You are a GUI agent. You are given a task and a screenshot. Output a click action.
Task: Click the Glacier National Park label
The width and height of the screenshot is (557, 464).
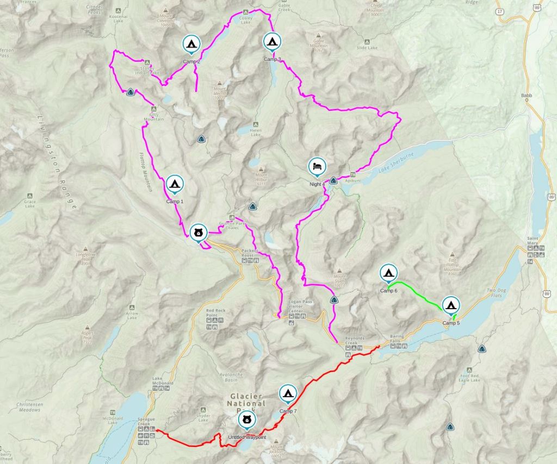pos(246,403)
